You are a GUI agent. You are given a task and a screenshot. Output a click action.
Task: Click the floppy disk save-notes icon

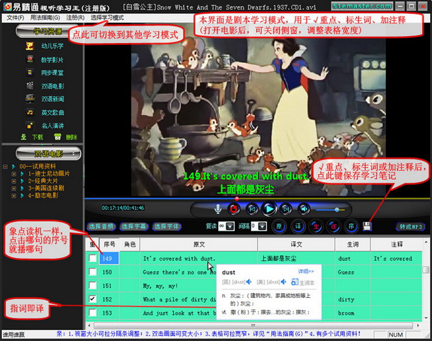(367, 226)
